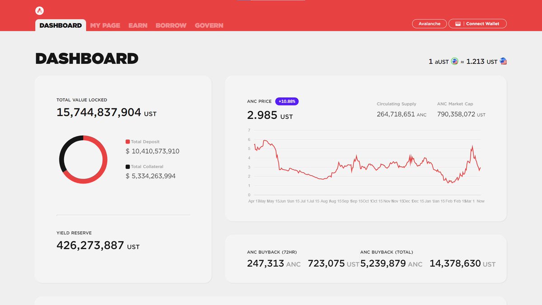Screen dimensions: 542x305
Task: Click the ANC BUYBACK (72HR) label
Action: coord(272,252)
